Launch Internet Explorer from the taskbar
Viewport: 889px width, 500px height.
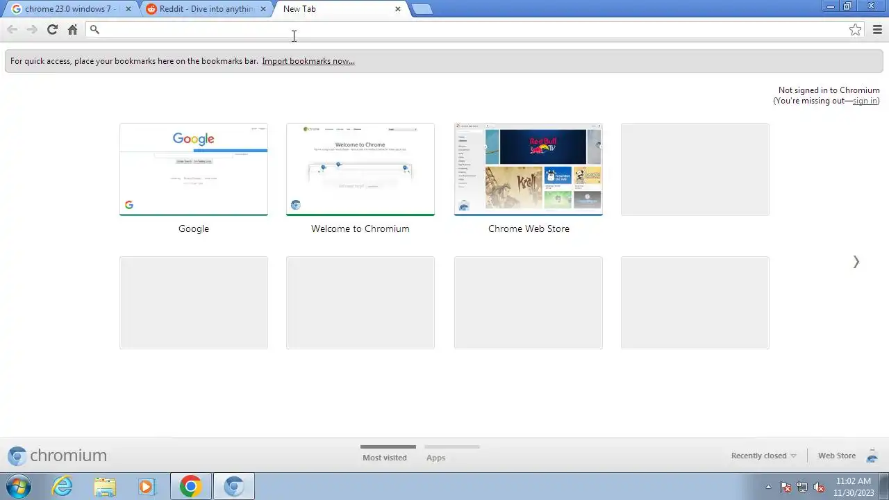click(63, 486)
